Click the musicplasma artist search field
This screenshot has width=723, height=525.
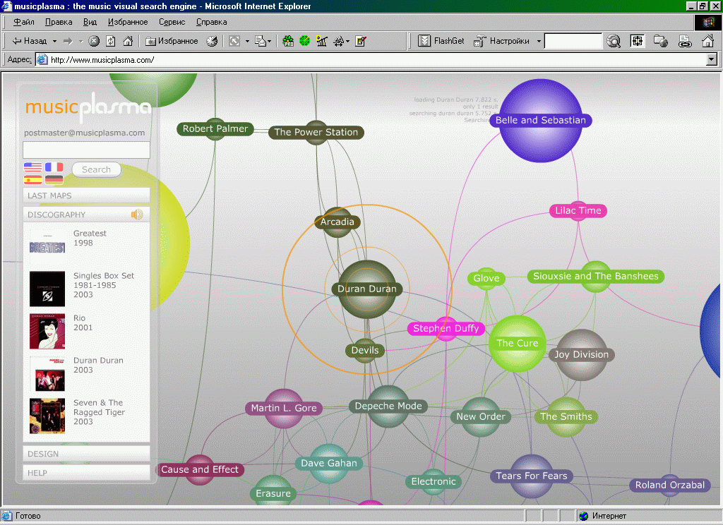[x=86, y=150]
